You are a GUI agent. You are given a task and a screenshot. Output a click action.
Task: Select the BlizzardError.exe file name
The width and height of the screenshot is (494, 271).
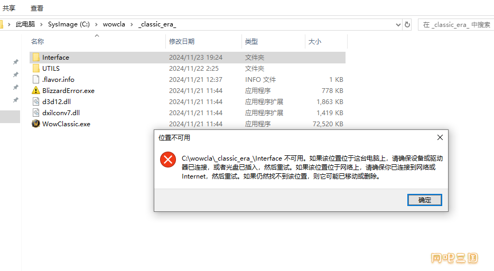68,90
